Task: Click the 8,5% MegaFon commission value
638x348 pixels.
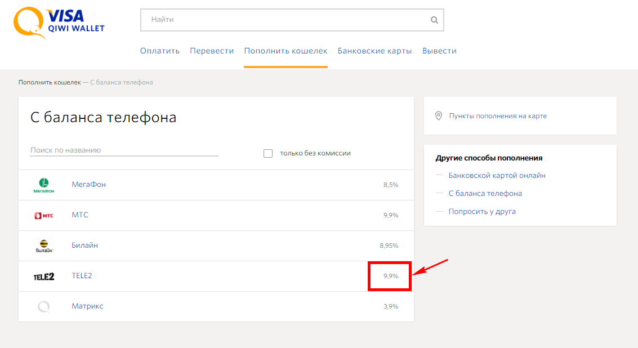Action: tap(391, 185)
